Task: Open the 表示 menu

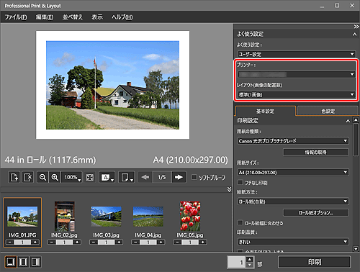Action: (97, 17)
